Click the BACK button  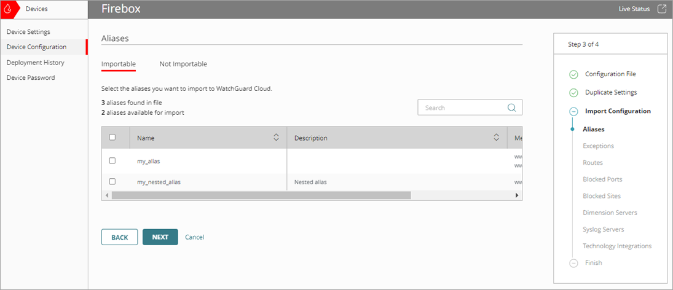tap(120, 237)
